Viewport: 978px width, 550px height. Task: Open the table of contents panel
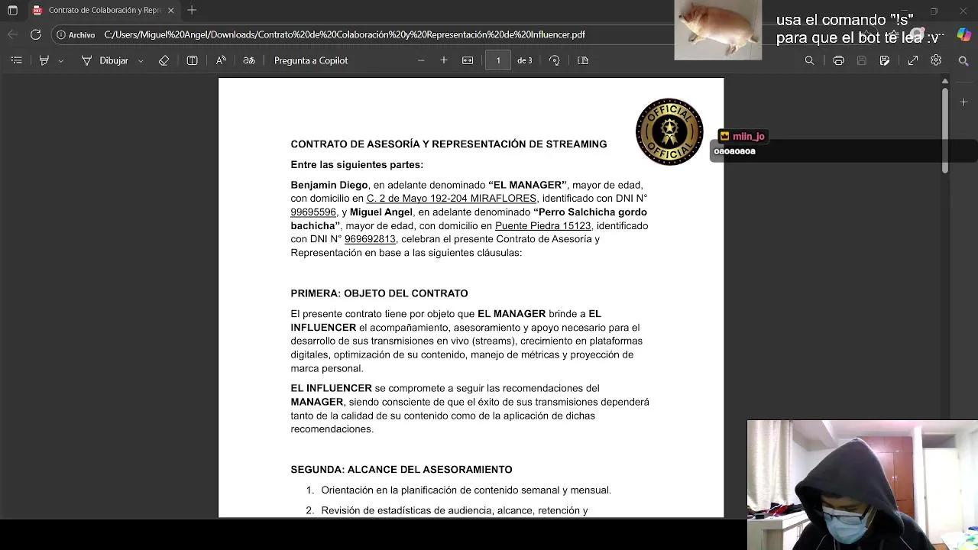point(17,60)
